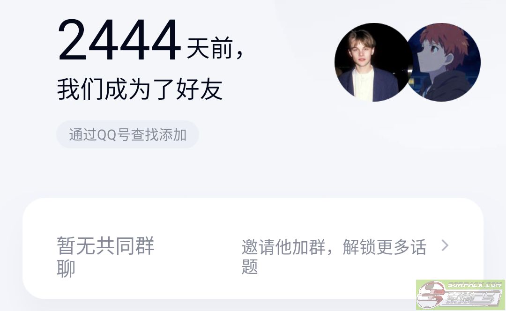The height and width of the screenshot is (311, 506).
Task: Tap the large 2444 day counter
Action: (119, 40)
